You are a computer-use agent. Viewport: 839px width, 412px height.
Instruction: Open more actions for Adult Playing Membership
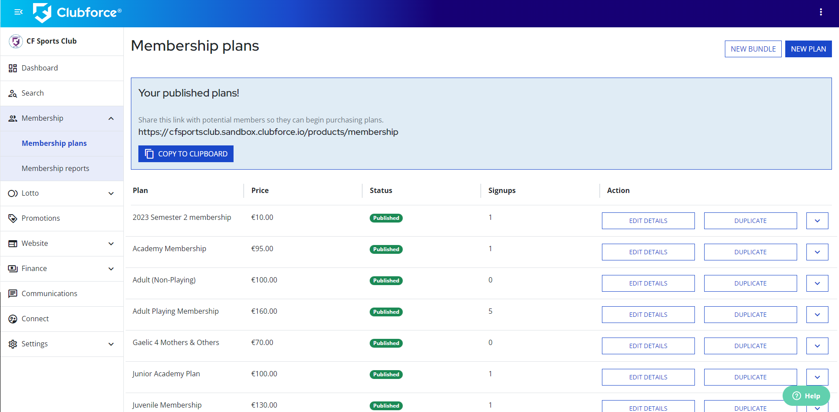click(x=817, y=315)
